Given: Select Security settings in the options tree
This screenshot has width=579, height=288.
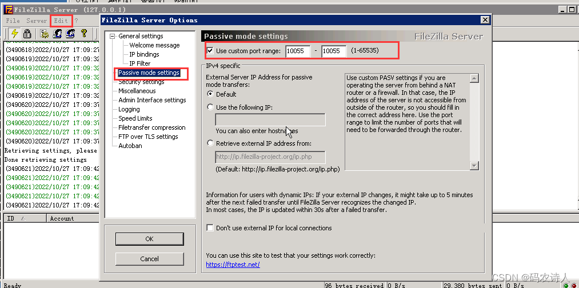Looking at the screenshot, I should coord(141,82).
